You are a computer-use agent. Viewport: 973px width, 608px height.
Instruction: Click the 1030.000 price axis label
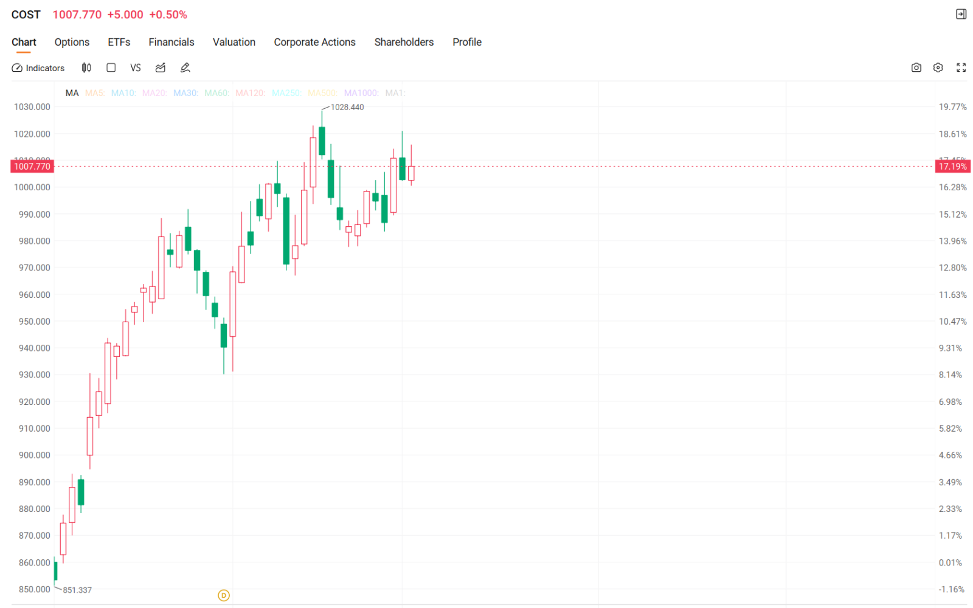tap(32, 107)
